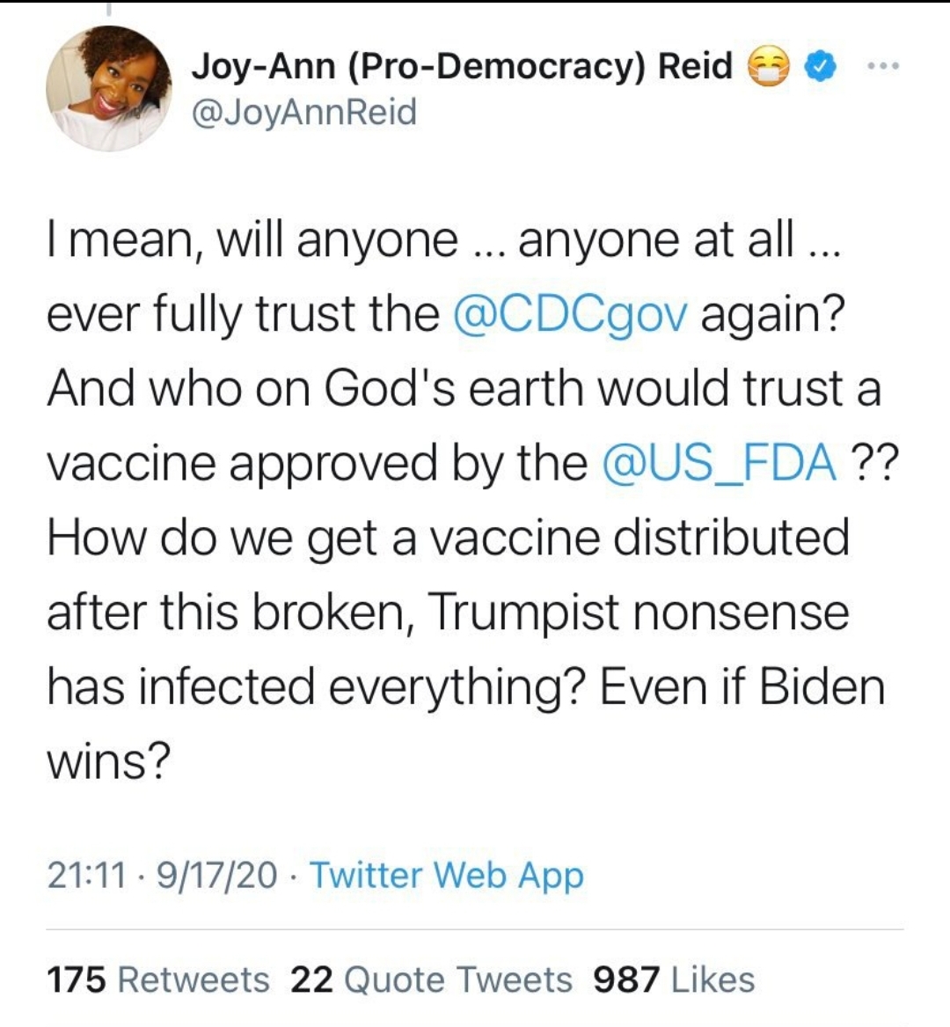950x1027 pixels.
Task: Click the 21:11 timestamp
Action: point(86,875)
